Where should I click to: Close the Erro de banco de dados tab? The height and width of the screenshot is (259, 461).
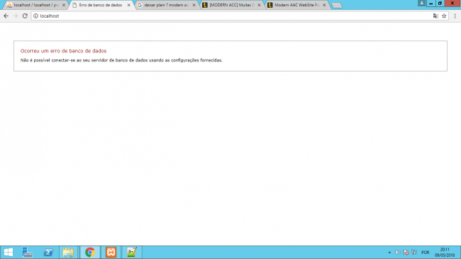(x=129, y=5)
